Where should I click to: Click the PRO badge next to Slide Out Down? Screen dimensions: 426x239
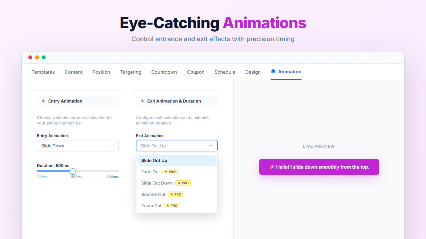[x=183, y=183]
